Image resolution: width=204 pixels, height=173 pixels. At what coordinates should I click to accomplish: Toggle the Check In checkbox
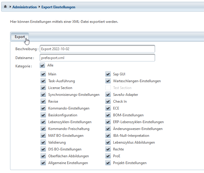click(108, 101)
